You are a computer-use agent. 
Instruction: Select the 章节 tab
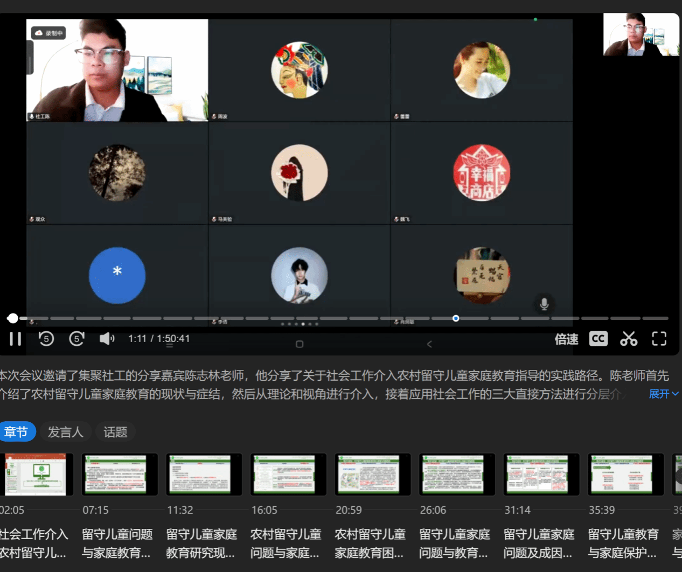pos(16,432)
